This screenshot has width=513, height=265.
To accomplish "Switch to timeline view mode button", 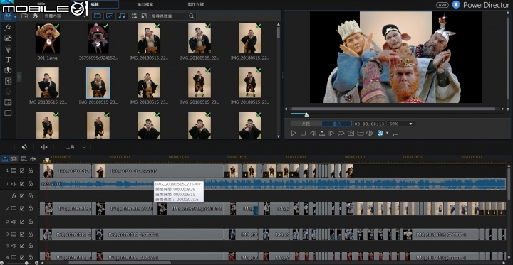I will pyautogui.click(x=5, y=159).
